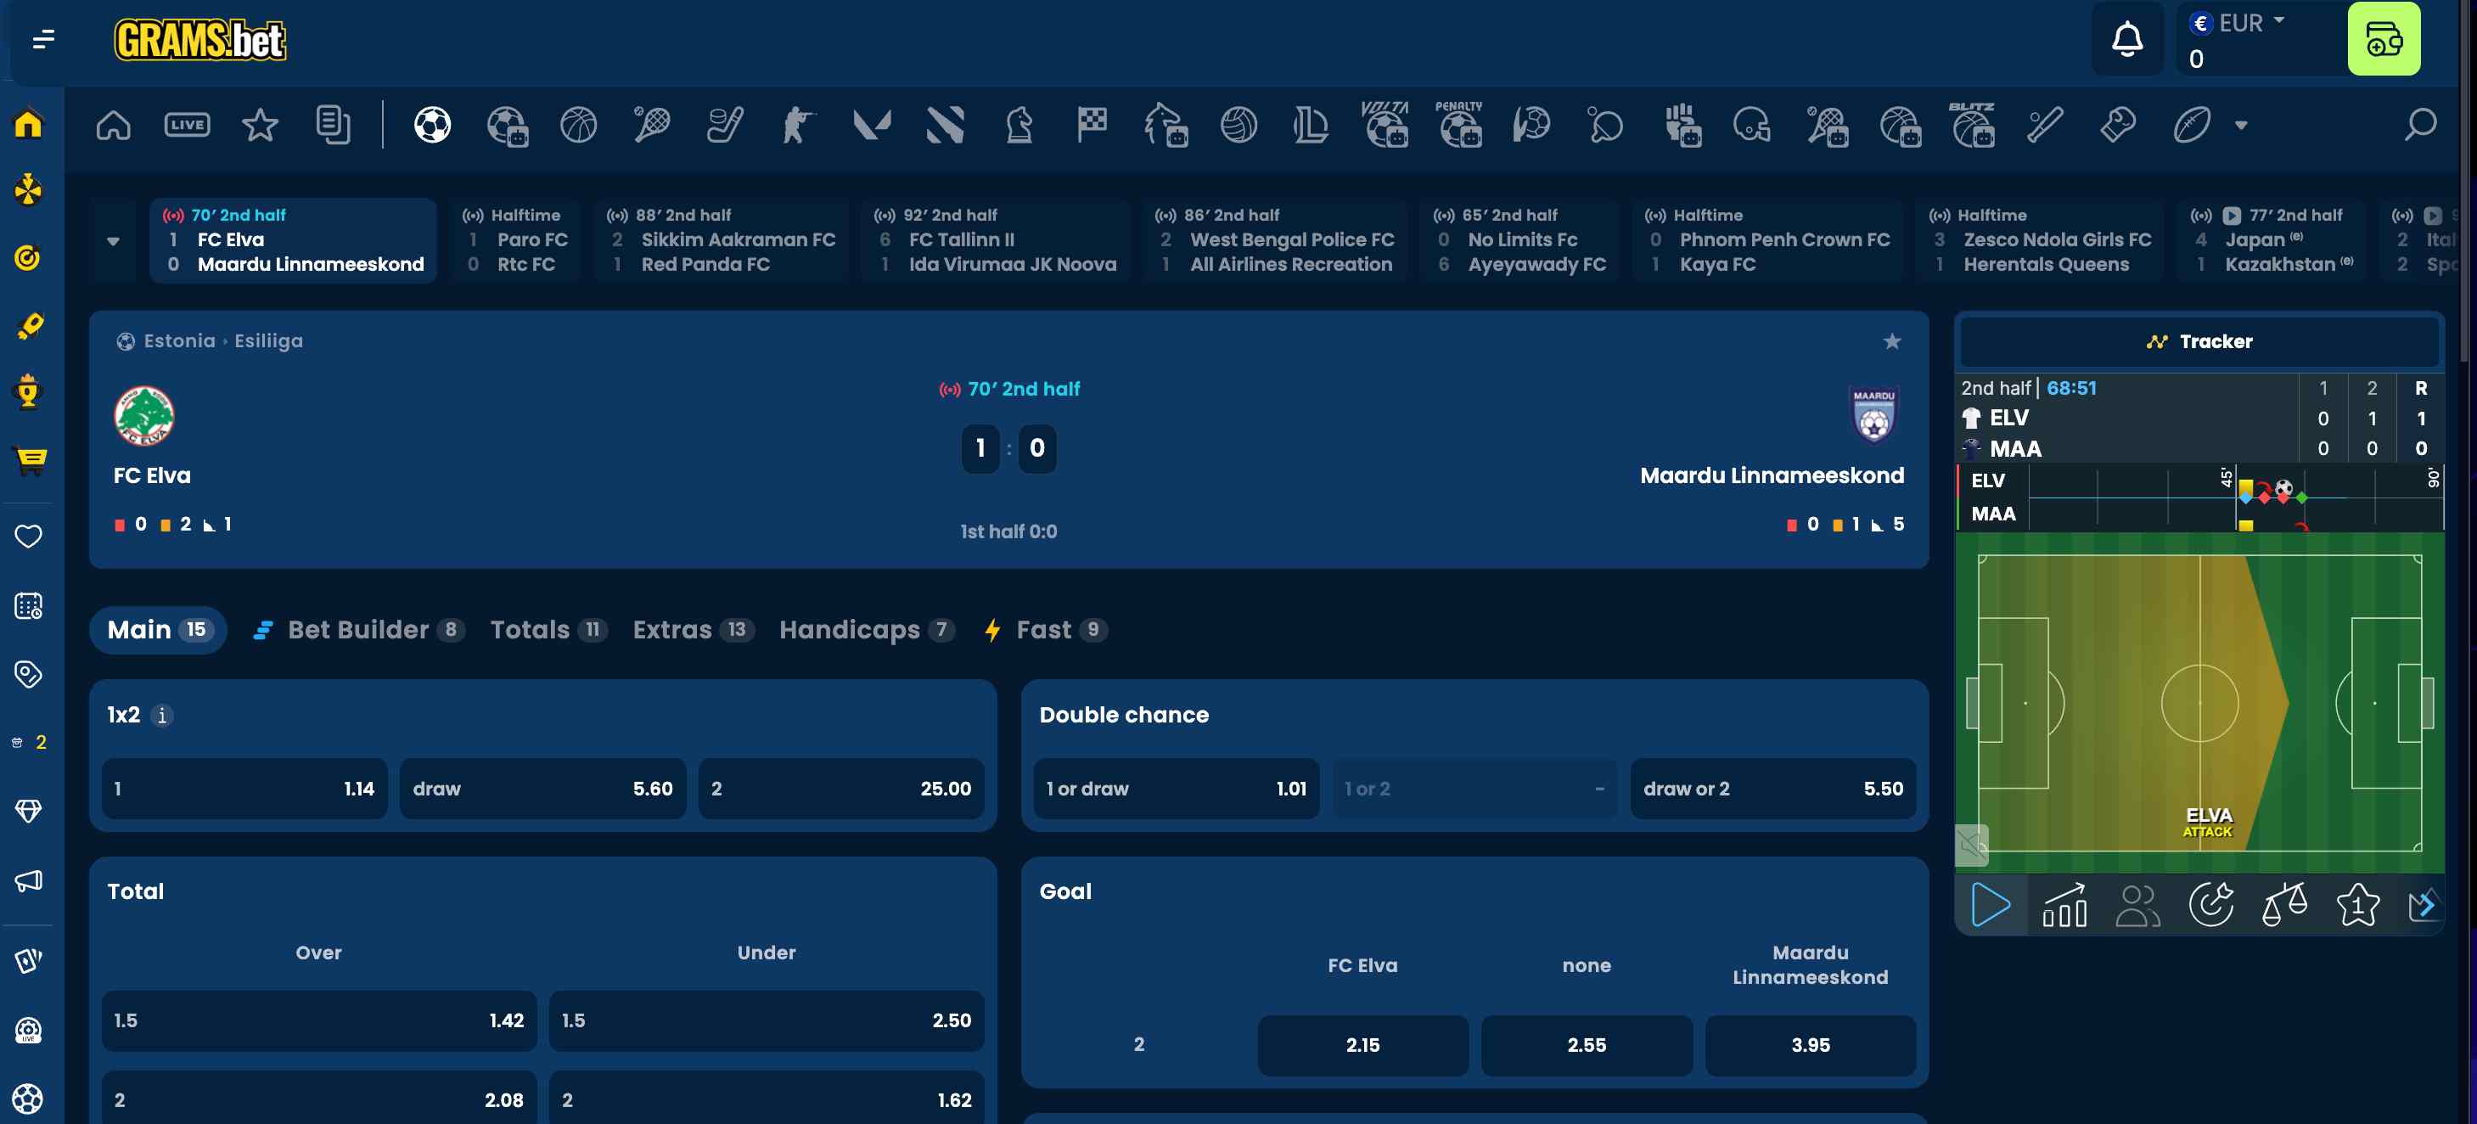Bet on 2 at odds 25.00

pyautogui.click(x=841, y=789)
